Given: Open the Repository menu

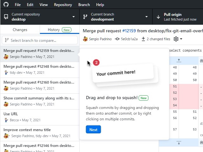Looking at the screenshot, I should (x=63, y=5).
